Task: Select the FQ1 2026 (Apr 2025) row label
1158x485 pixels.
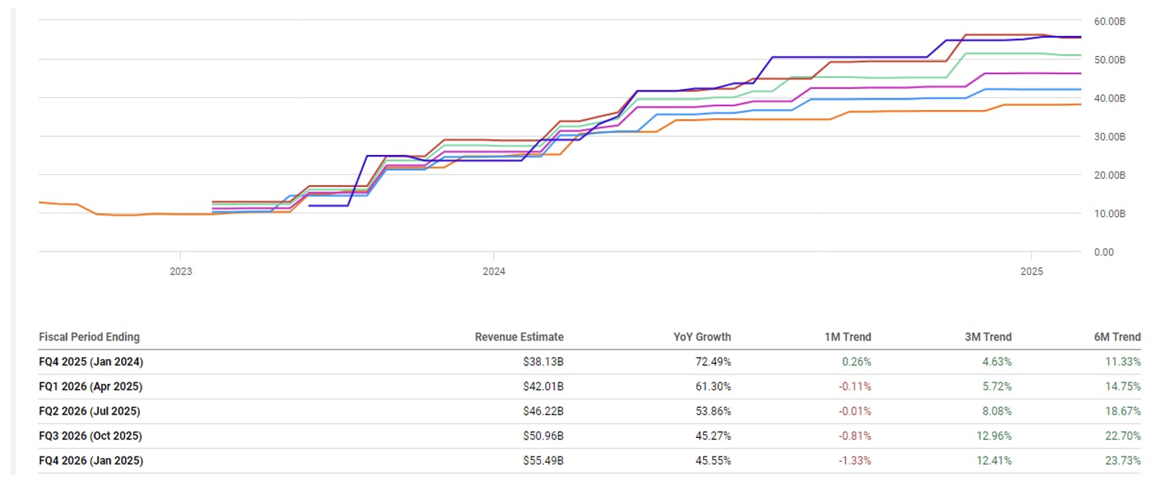Action: tap(91, 386)
